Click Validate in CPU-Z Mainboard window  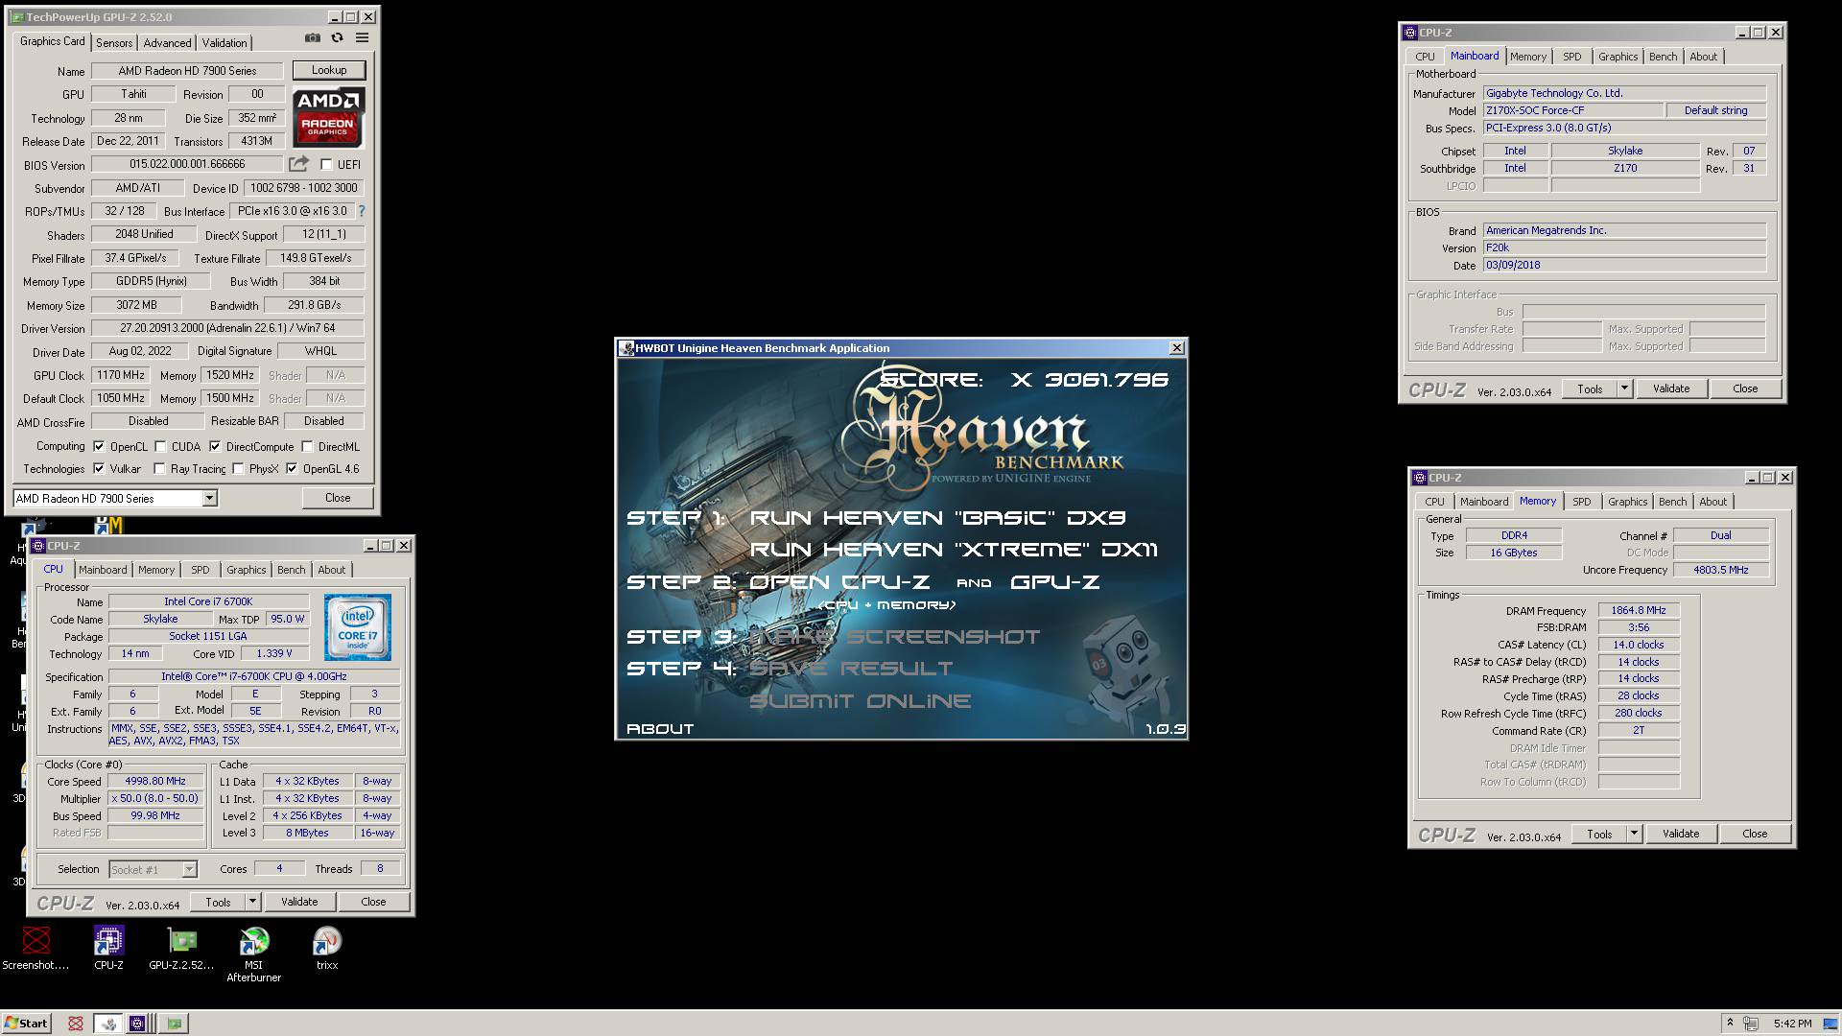point(1671,388)
